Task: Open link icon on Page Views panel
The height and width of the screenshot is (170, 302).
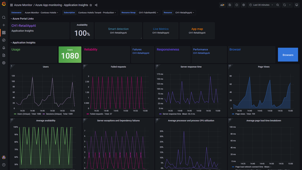Action: [229, 66]
